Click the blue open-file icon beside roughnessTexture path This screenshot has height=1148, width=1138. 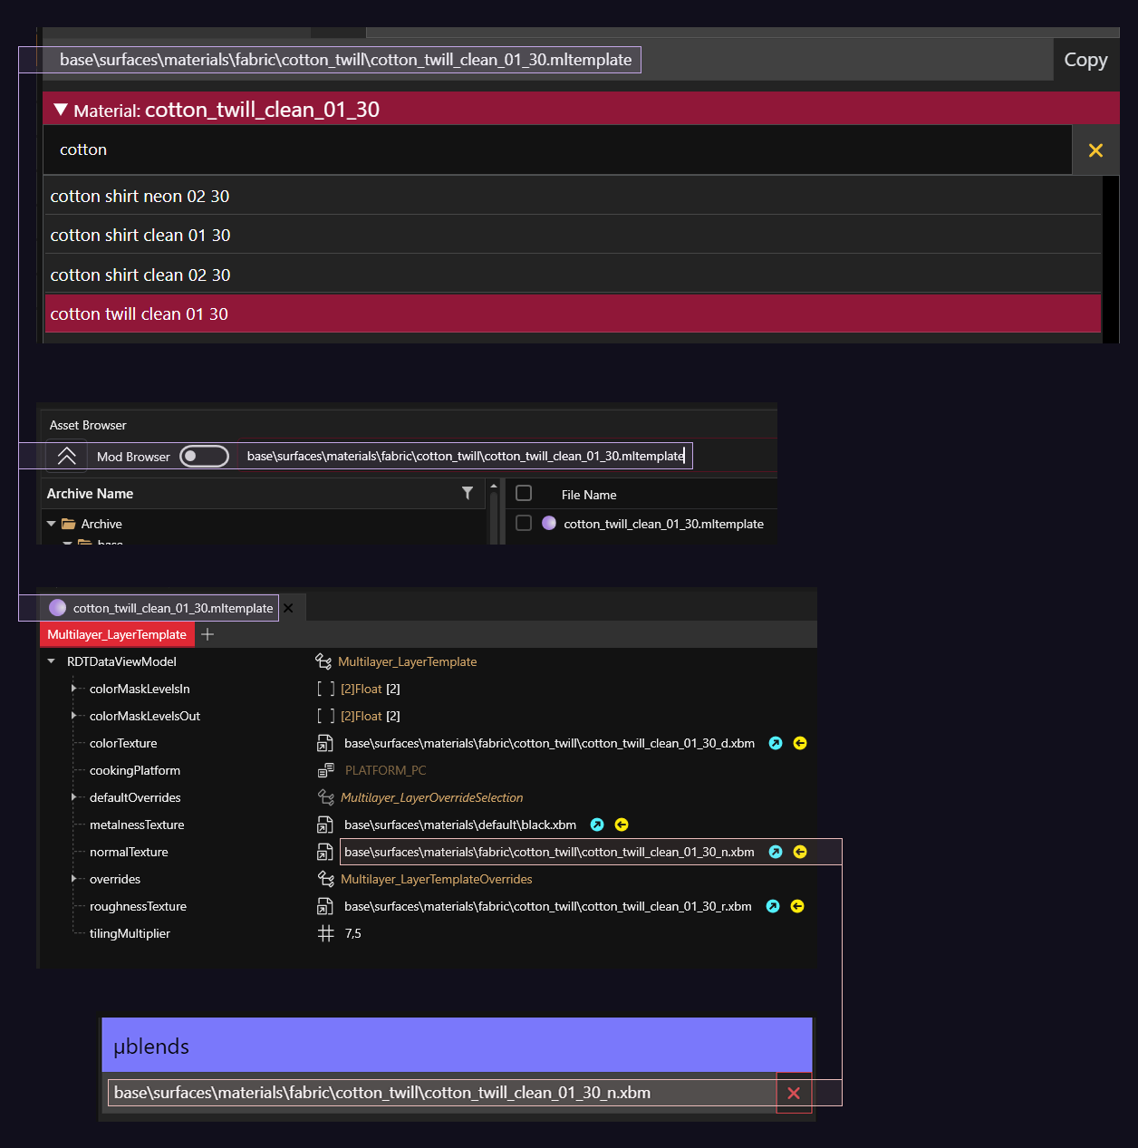(773, 906)
